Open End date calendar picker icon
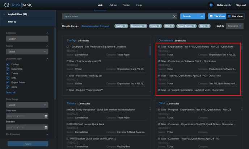249x149 pixels. click(x=46, y=127)
